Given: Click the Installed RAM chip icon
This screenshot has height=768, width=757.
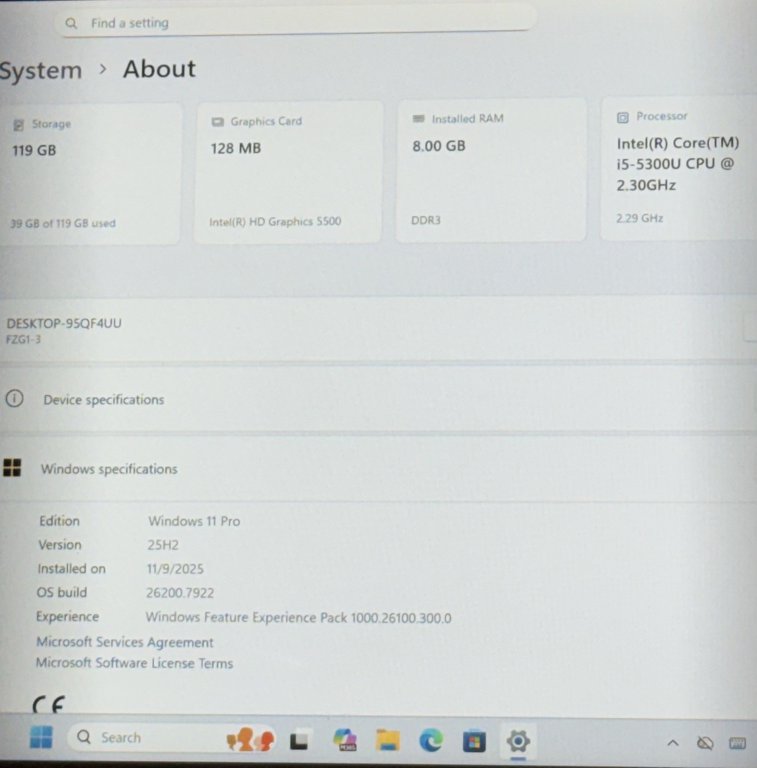Looking at the screenshot, I should [419, 119].
